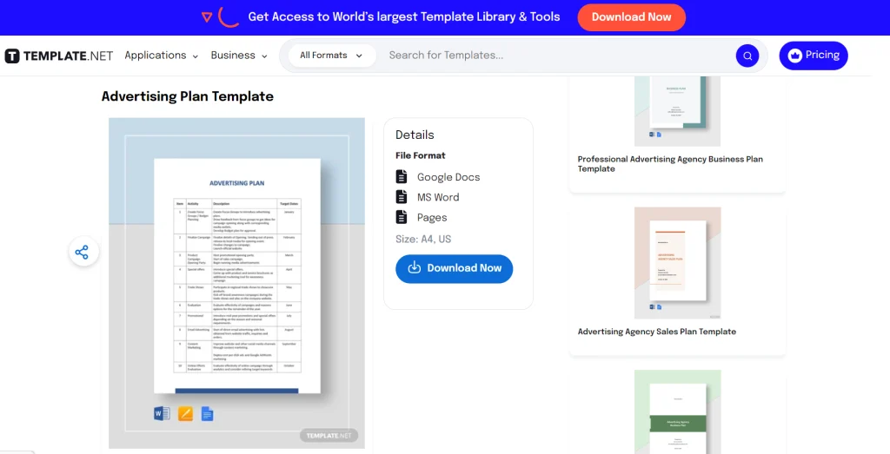Click the blue Download Now button in Details

click(x=454, y=268)
